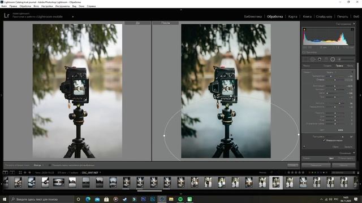The image size is (362, 203).
Task: Select the Radial Filter tool
Action: click(x=333, y=59)
